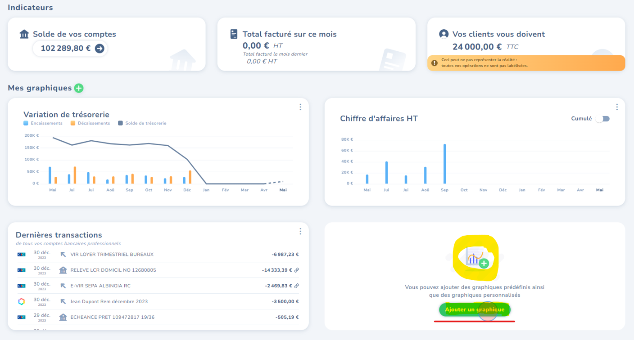Toggle Décaissements legend series
Image resolution: width=634 pixels, height=340 pixels.
coord(90,123)
